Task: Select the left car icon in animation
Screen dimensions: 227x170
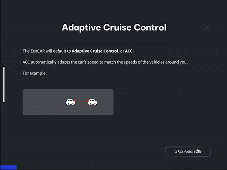Action: [x=70, y=102]
